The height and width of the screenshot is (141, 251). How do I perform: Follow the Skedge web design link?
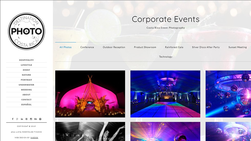click(x=34, y=138)
